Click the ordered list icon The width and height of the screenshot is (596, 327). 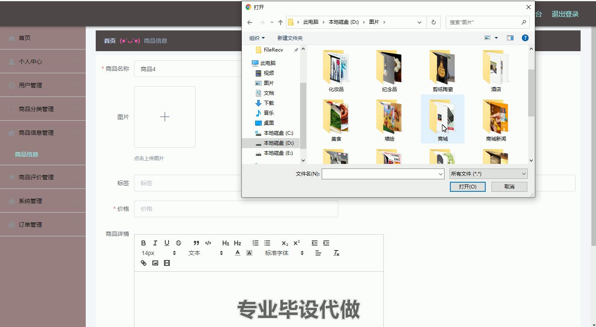pos(256,243)
